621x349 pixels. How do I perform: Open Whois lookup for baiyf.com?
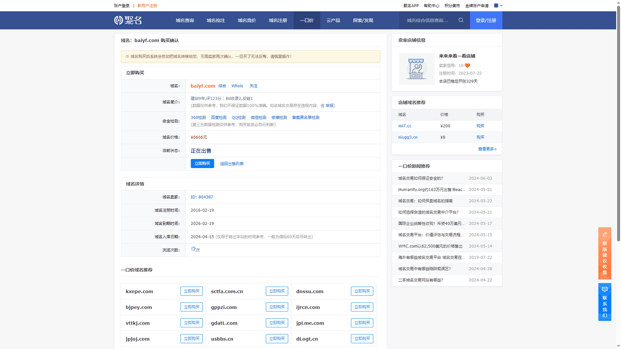(x=237, y=86)
